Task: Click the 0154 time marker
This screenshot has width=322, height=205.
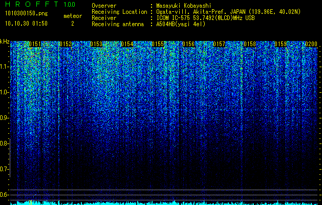Action: [x=127, y=44]
